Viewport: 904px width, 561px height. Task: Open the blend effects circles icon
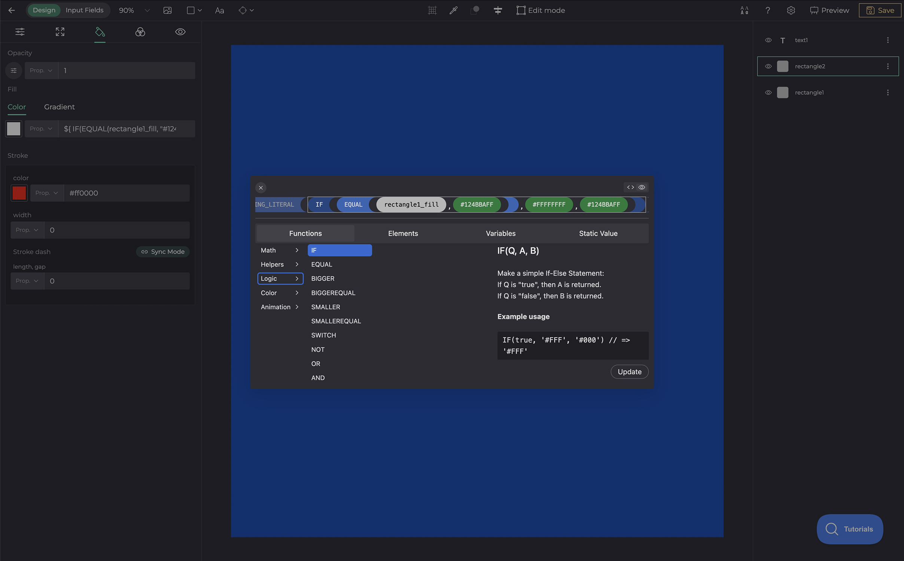[x=140, y=32]
